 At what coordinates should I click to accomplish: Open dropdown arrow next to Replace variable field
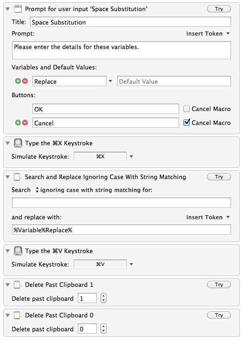(110, 81)
